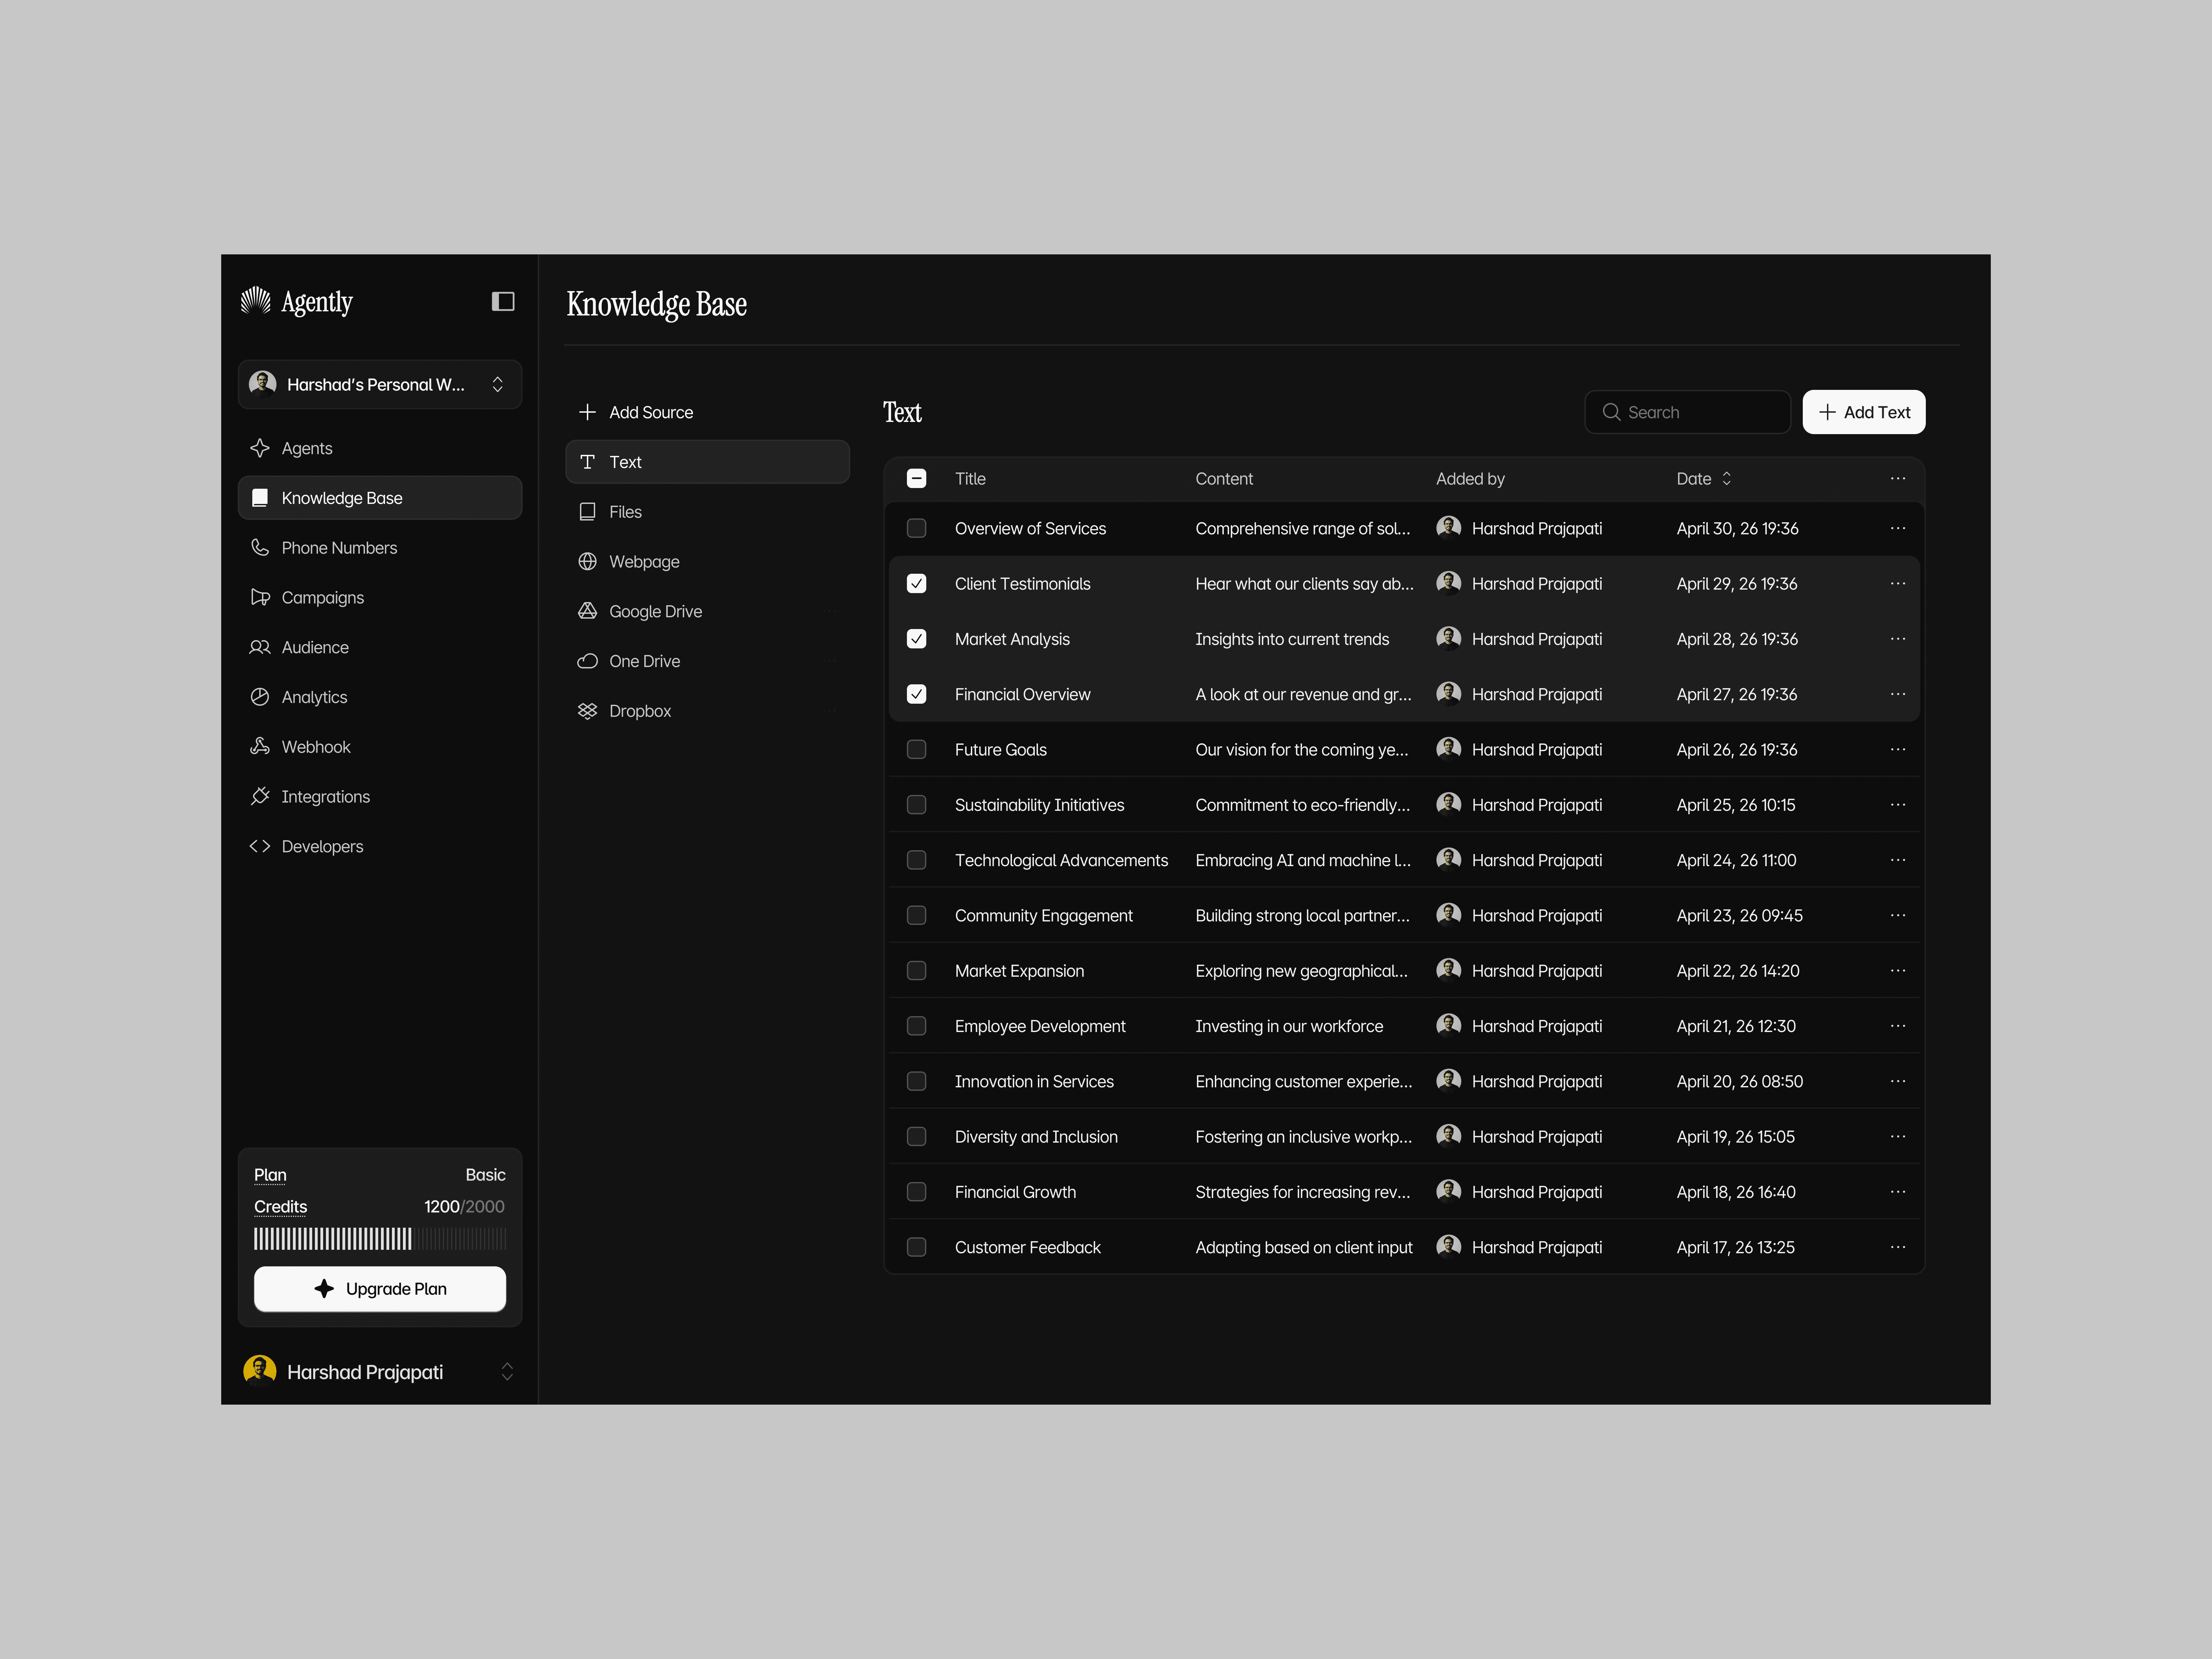
Task: Click the 1200/2000 credits value
Action: [464, 1207]
